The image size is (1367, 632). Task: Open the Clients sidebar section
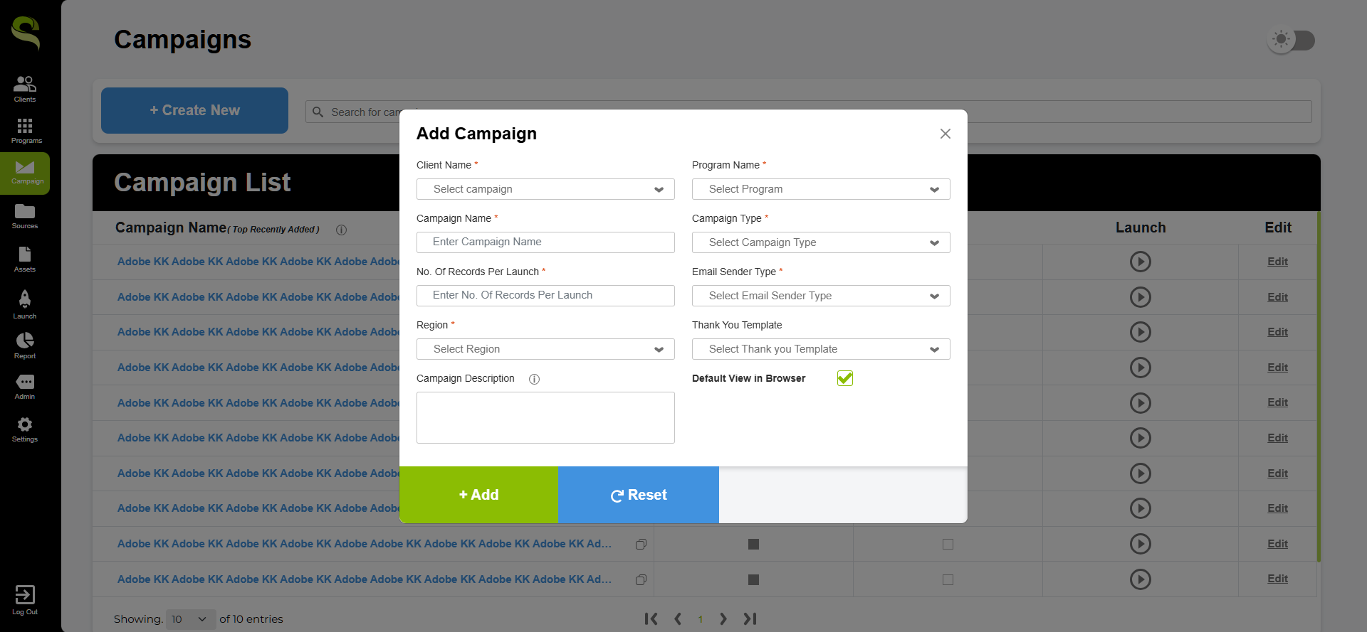pyautogui.click(x=25, y=88)
